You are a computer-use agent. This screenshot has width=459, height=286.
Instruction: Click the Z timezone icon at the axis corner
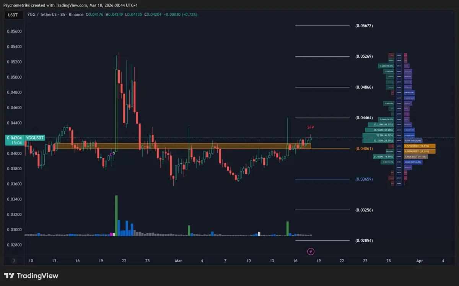pyautogui.click(x=14, y=261)
